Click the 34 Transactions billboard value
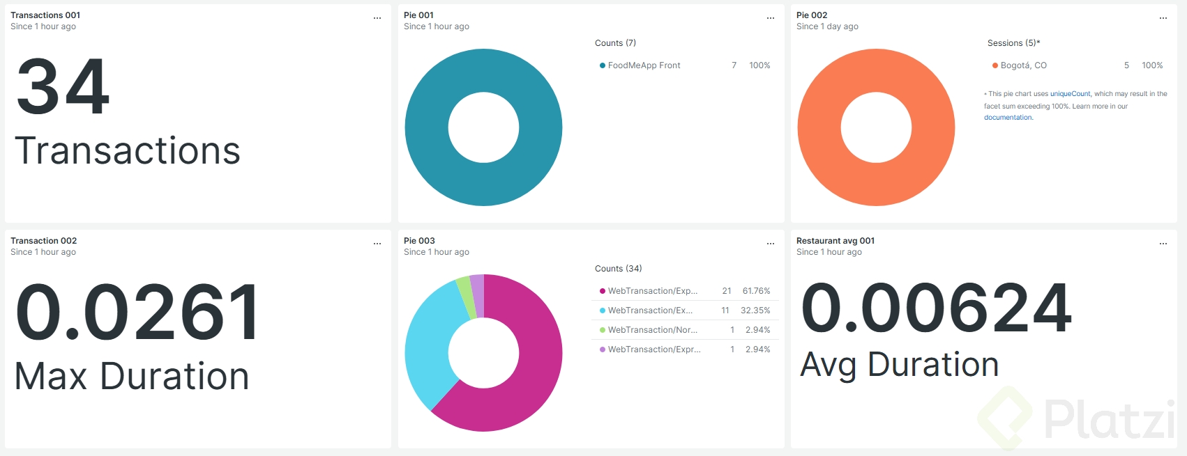Viewport: 1187px width, 456px height. click(64, 88)
